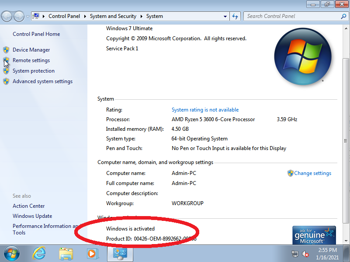
Task: Click 'AMD Ryzen 5 3600 6-Core Processor' text
Action: coord(213,119)
